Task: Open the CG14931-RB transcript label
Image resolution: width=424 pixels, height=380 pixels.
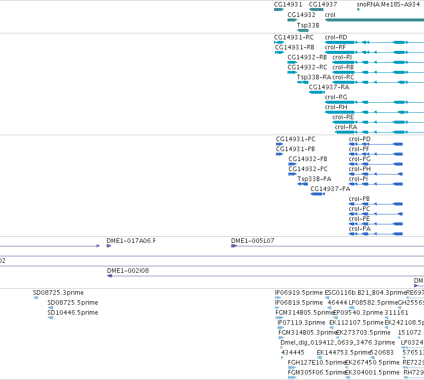Action: point(295,47)
